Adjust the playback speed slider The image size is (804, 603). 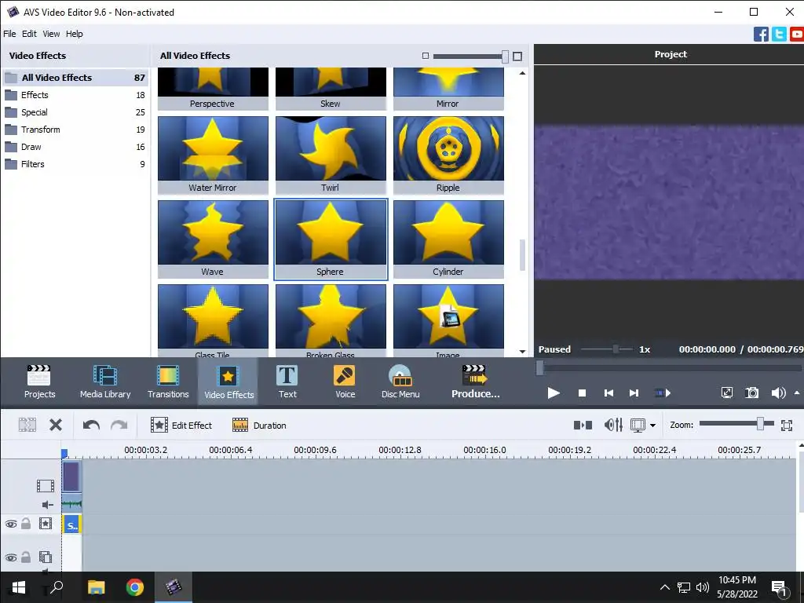616,349
